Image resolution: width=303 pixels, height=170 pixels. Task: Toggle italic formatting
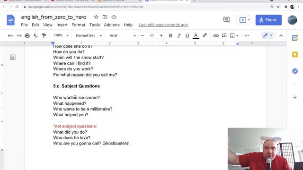pos(179,36)
